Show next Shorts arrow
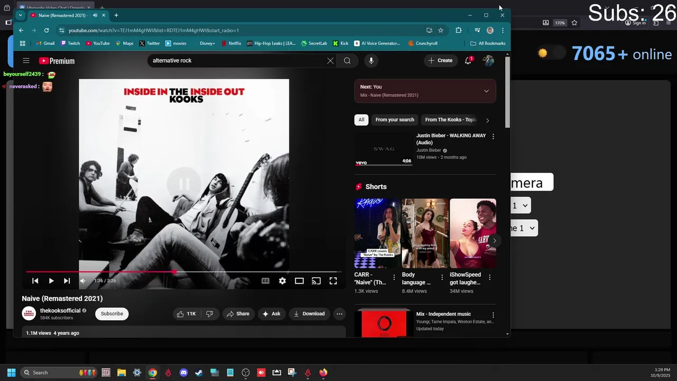The height and width of the screenshot is (381, 677). [494, 241]
